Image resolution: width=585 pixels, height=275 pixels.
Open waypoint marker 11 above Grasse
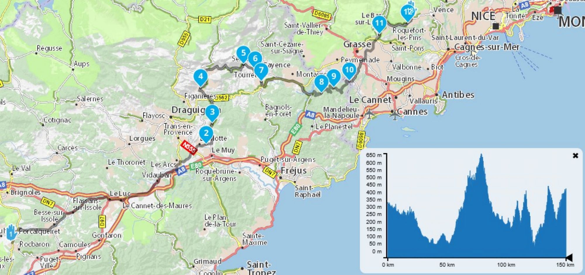[379, 23]
